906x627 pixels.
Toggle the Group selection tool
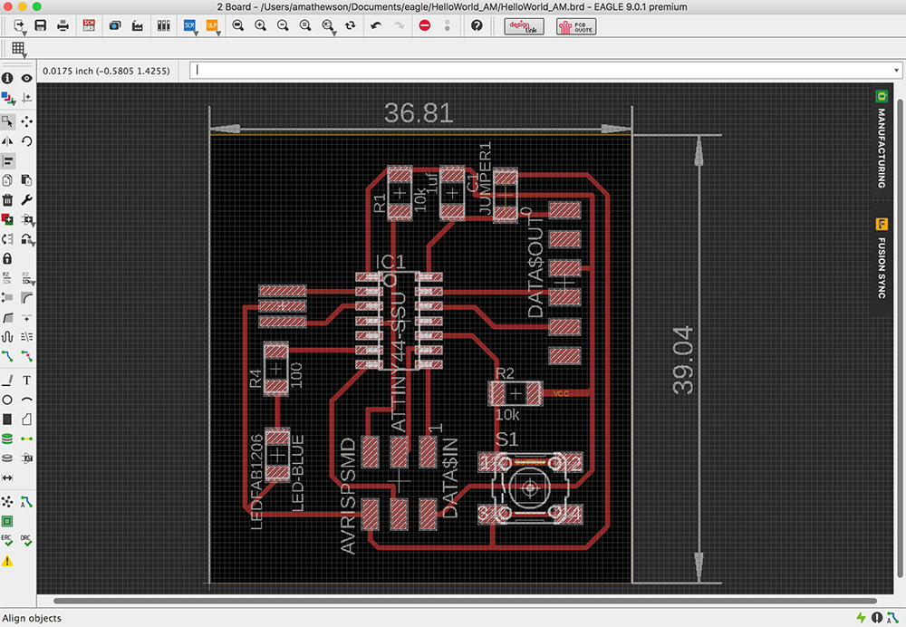(x=7, y=121)
